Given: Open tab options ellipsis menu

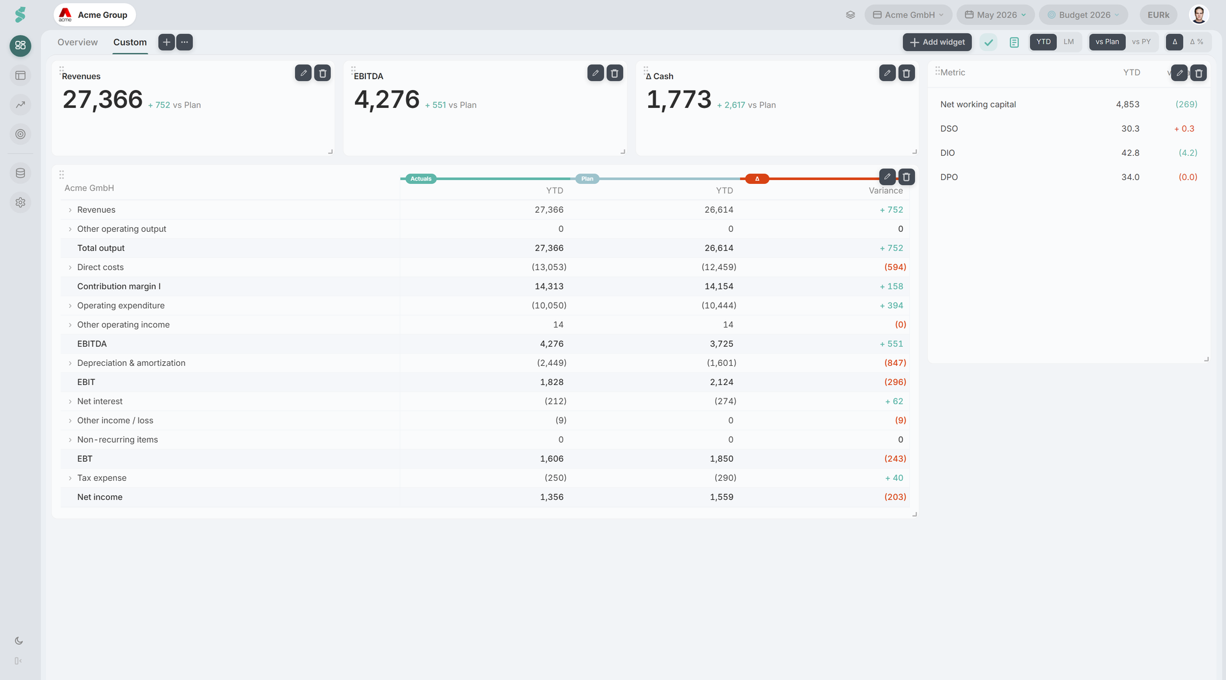Looking at the screenshot, I should pos(185,42).
